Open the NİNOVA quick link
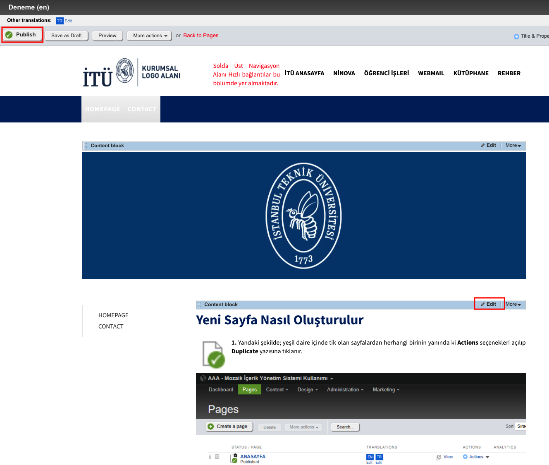 pyautogui.click(x=344, y=73)
